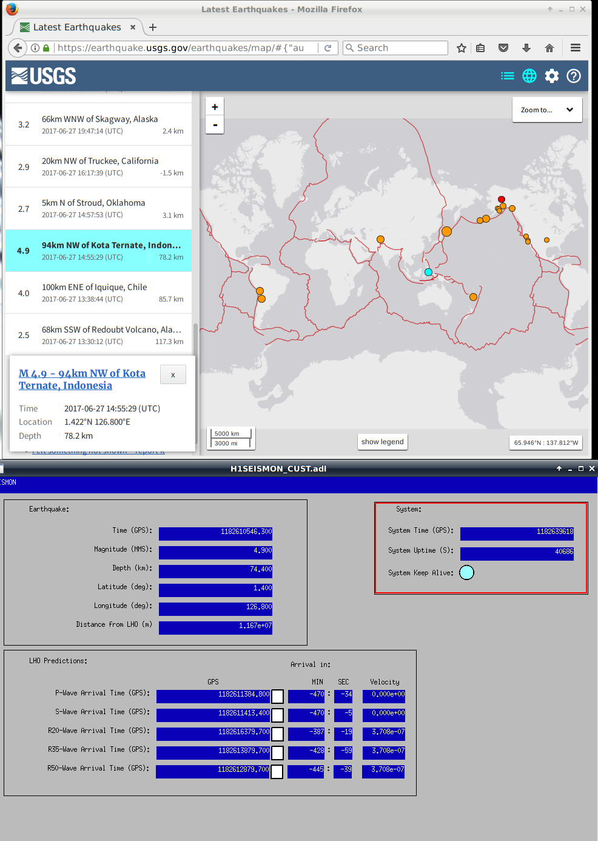598x841 pixels.
Task: Bookmark this page with the star
Action: click(462, 48)
